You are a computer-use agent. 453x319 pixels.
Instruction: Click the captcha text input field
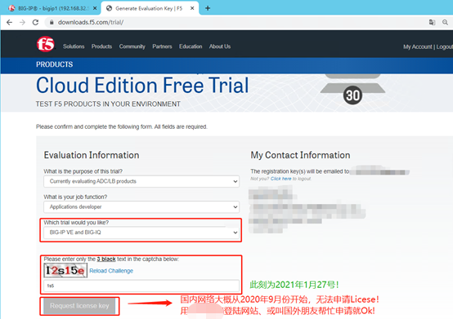click(x=141, y=286)
